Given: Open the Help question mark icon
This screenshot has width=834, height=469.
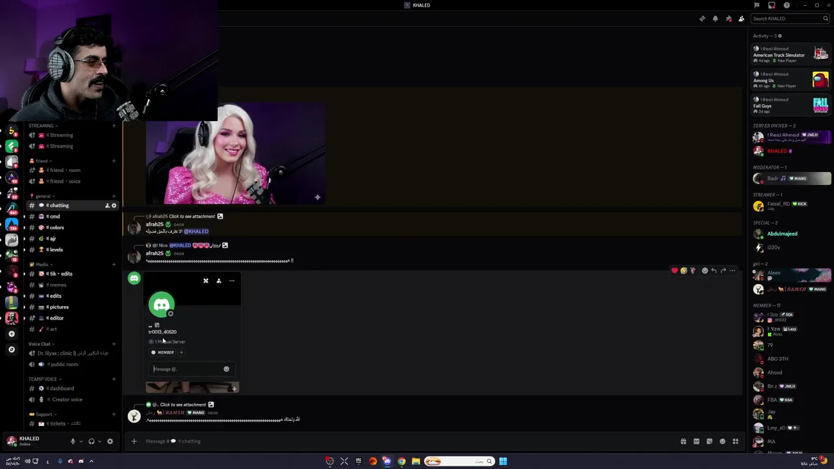Looking at the screenshot, I should click(x=786, y=5).
